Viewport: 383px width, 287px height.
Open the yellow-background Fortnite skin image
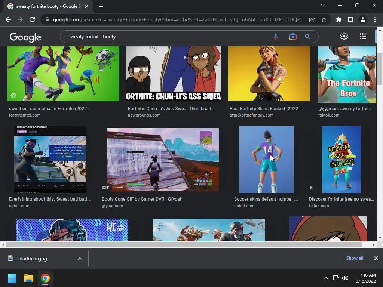[x=269, y=73]
